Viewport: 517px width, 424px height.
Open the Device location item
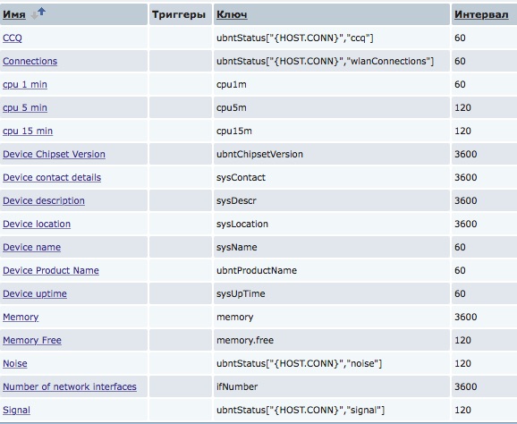pyautogui.click(x=37, y=224)
